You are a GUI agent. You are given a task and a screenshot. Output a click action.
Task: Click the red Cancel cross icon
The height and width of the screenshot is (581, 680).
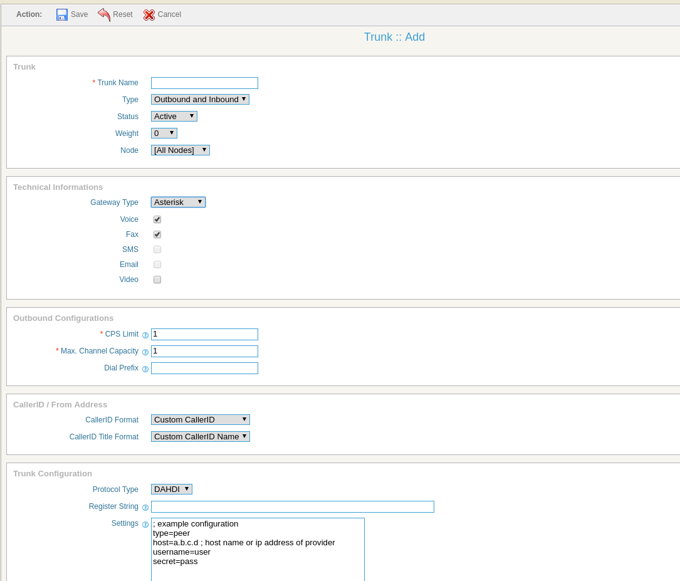tap(149, 15)
